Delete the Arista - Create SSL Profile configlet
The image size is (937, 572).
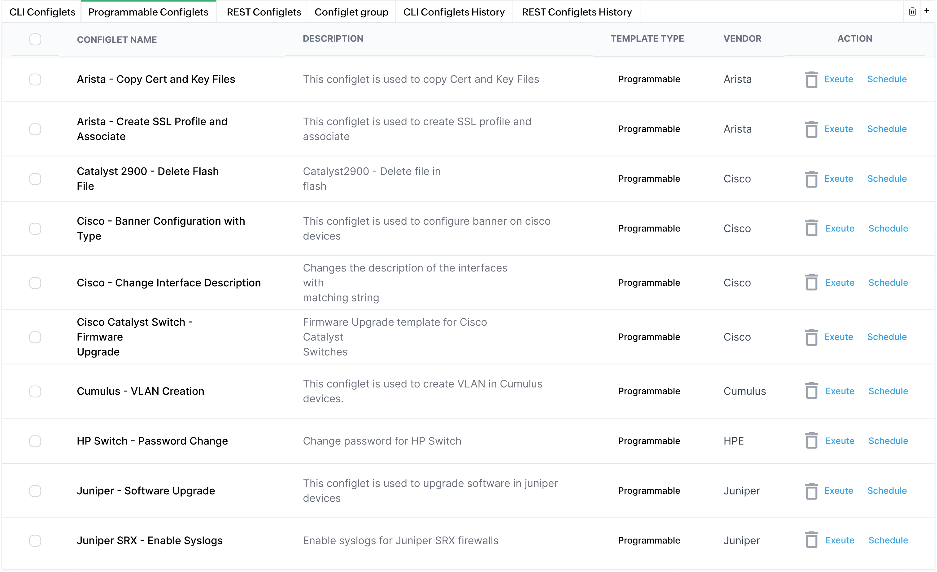point(812,129)
